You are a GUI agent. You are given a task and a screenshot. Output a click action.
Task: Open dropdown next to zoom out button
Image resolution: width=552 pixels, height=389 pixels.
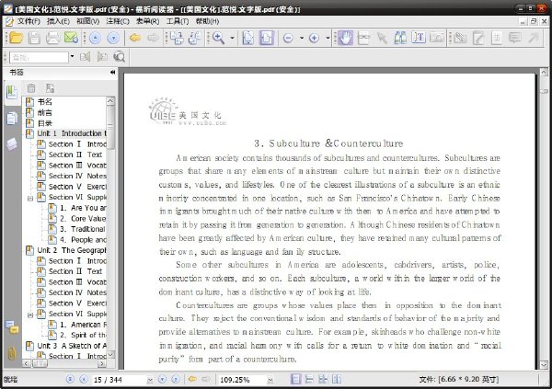tap(302, 38)
